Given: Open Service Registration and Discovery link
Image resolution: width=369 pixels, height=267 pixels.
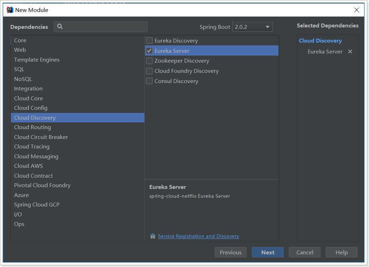Looking at the screenshot, I should point(198,236).
